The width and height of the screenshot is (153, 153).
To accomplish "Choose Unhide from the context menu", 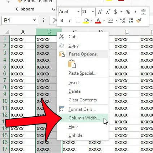I will (x=83, y=135).
